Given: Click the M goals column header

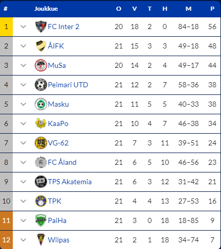Looking at the screenshot, I should pos(188,9).
